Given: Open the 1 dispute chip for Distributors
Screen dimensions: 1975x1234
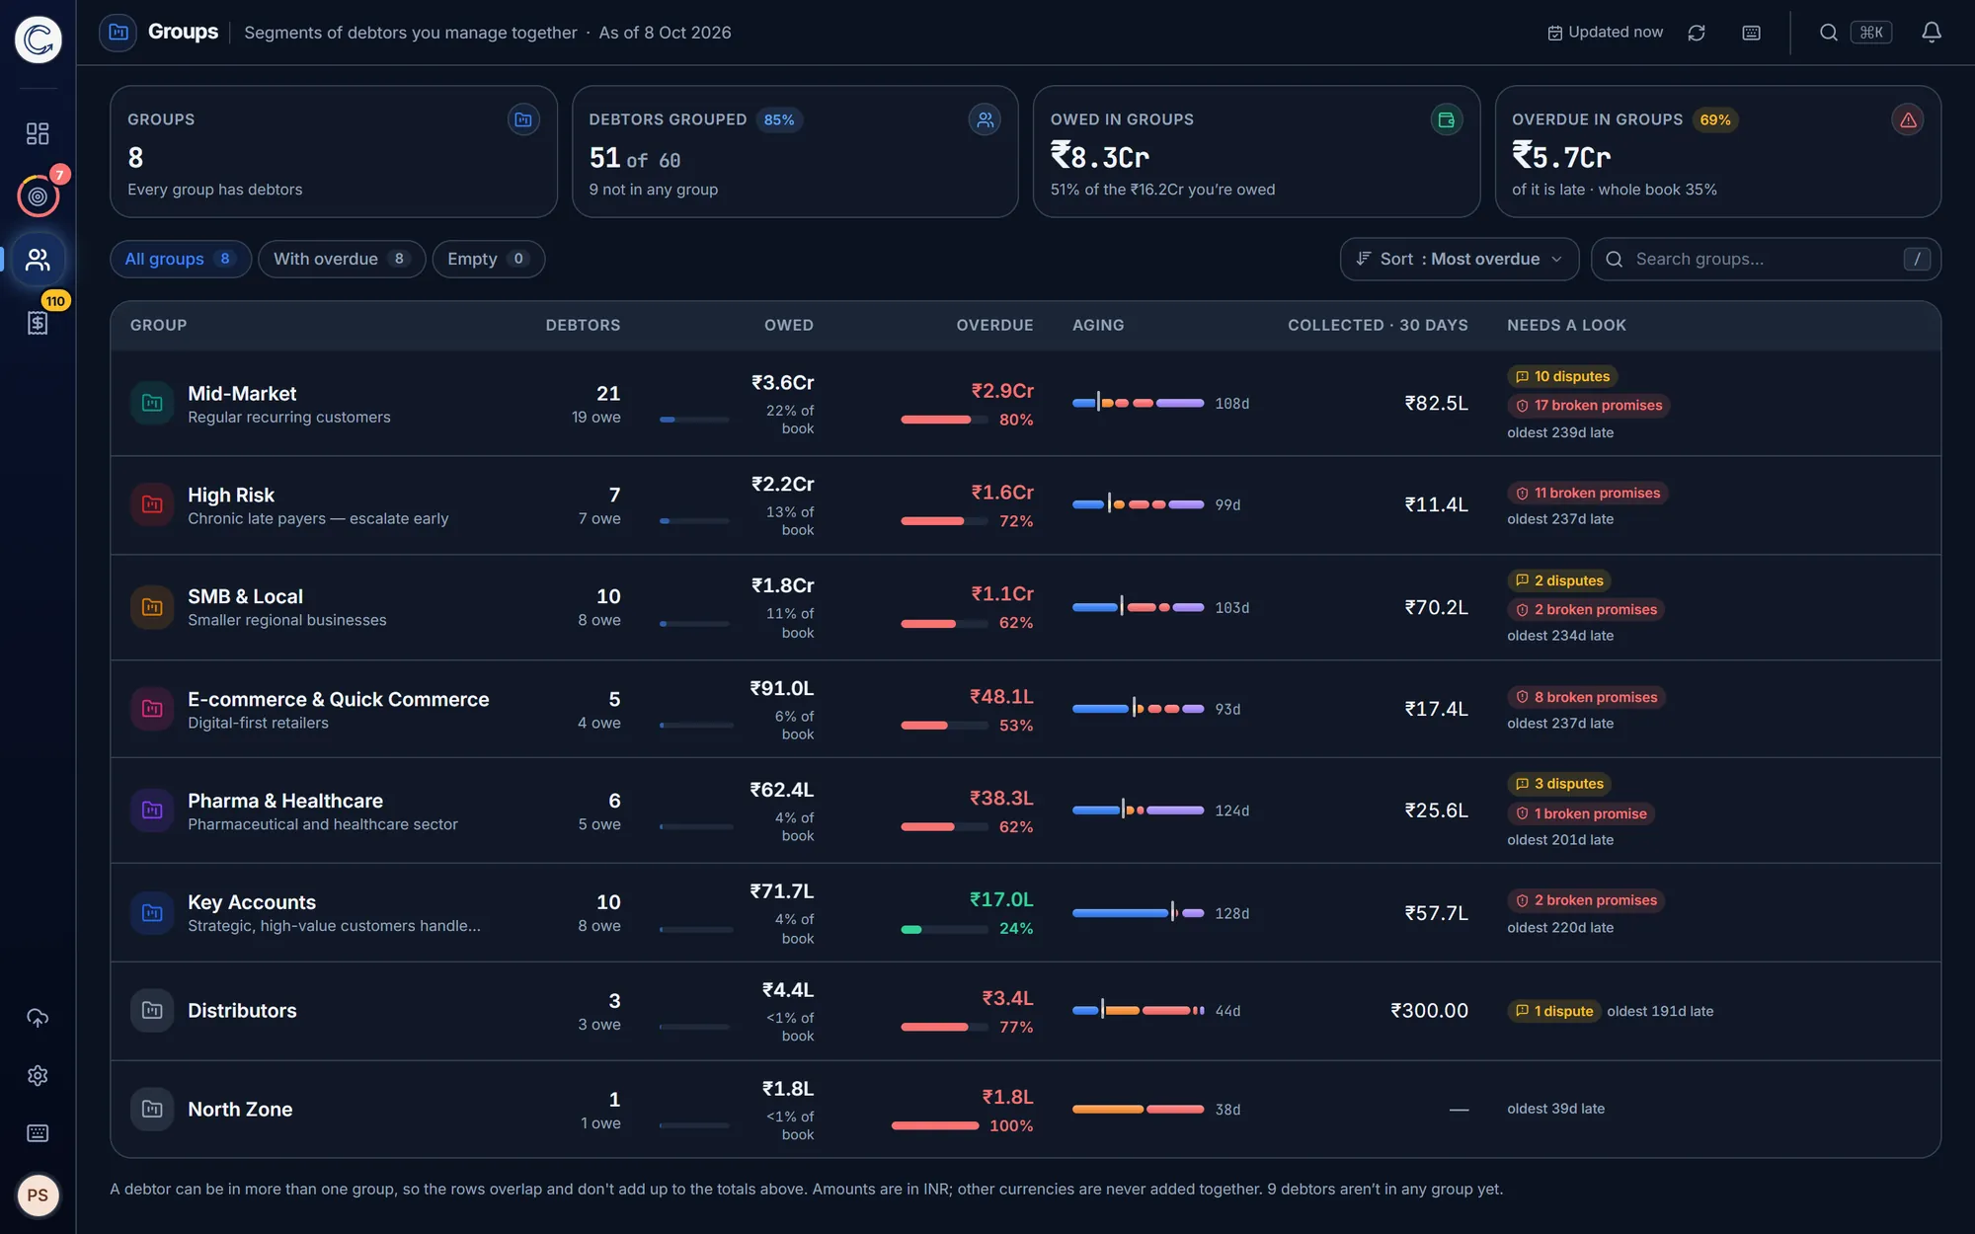Looking at the screenshot, I should point(1553,1011).
